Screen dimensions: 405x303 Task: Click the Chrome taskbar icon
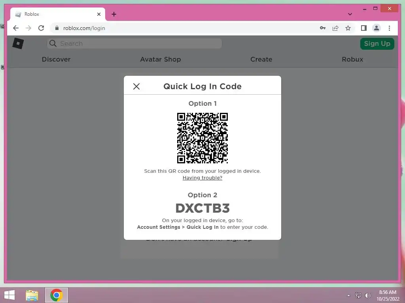pos(56,295)
